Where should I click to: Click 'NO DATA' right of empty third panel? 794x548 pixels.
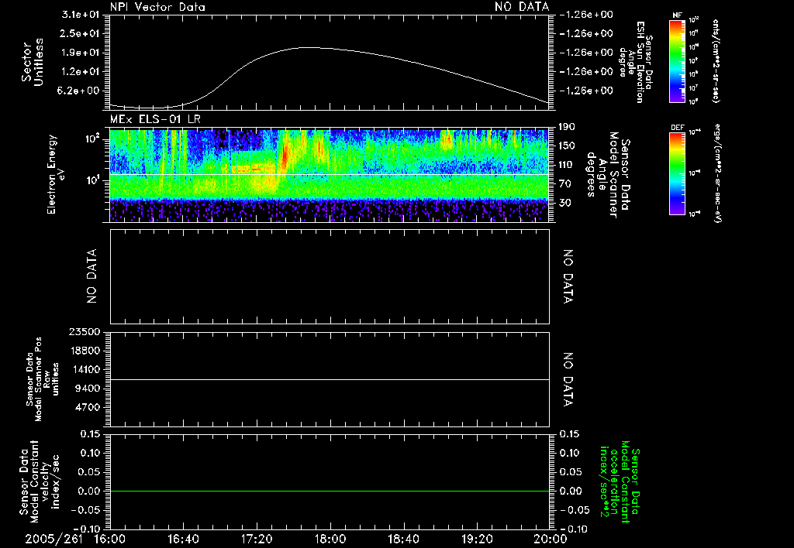pyautogui.click(x=568, y=276)
